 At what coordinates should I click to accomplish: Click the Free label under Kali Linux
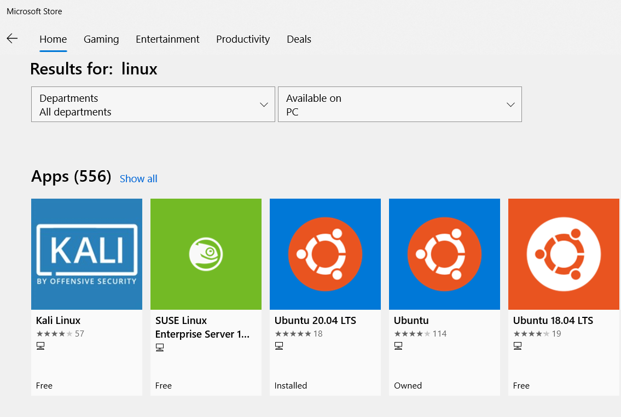click(44, 385)
